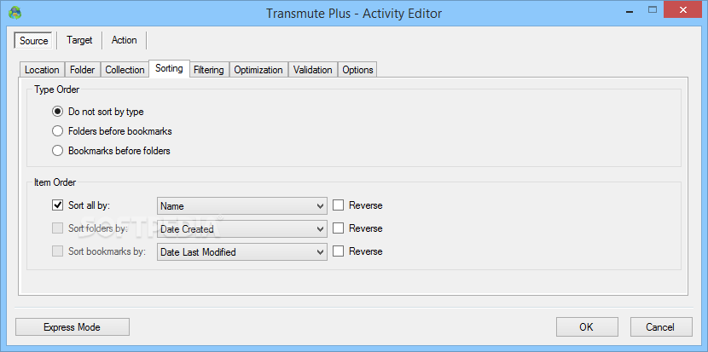Click the disabled 'Sort folders by' checkbox
The image size is (708, 352).
(x=57, y=228)
